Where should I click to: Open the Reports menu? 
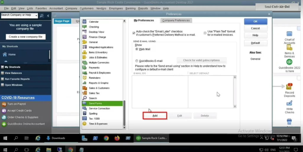click(x=143, y=8)
